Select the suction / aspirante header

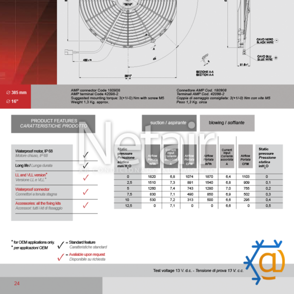(x=169, y=123)
